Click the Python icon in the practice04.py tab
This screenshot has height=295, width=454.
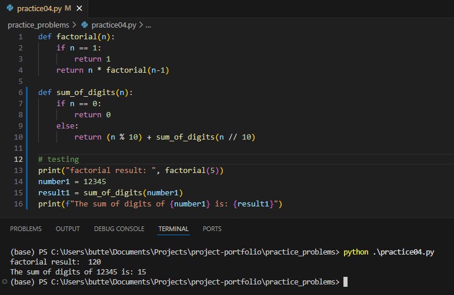click(x=10, y=8)
